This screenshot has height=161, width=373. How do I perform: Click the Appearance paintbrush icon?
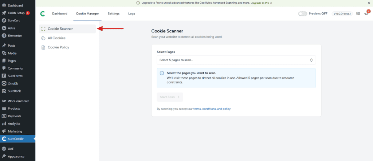click(x=4, y=157)
